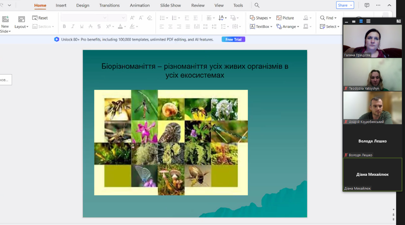405x225 pixels.
Task: Click the Share button
Action: (x=345, y=5)
